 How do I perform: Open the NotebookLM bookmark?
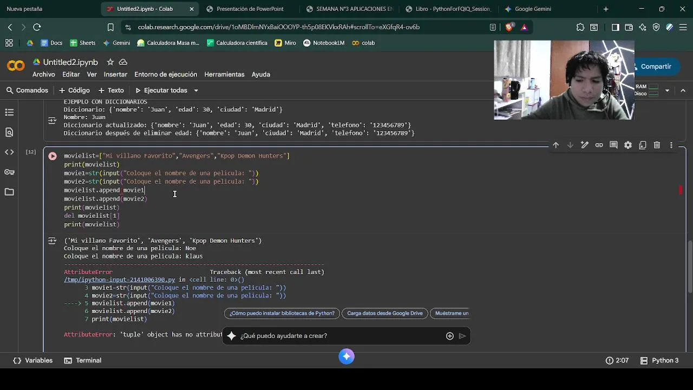(x=324, y=43)
